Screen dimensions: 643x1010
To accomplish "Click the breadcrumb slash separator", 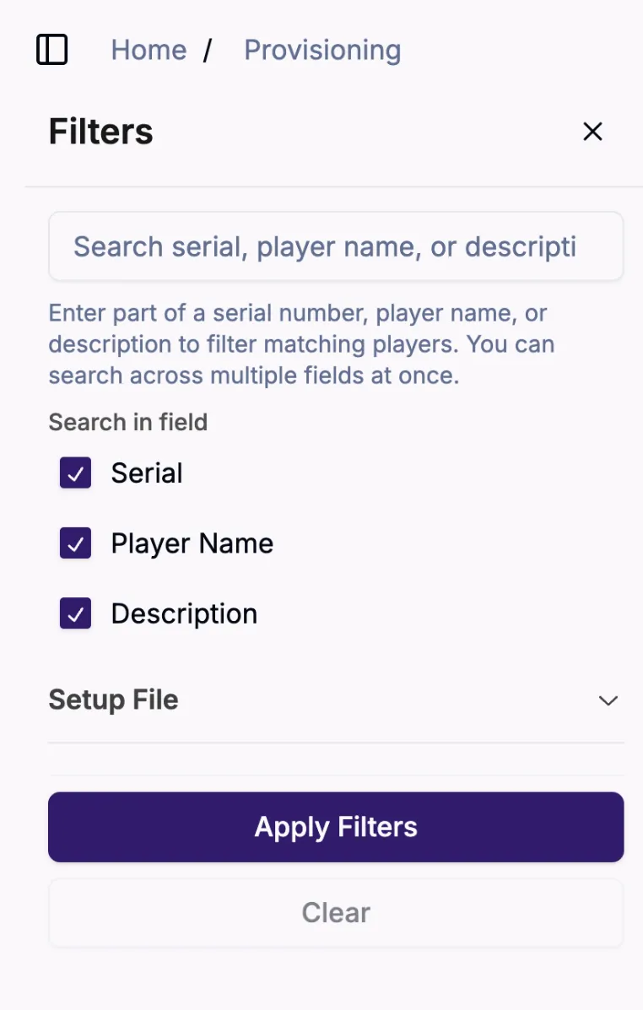I will [208, 51].
